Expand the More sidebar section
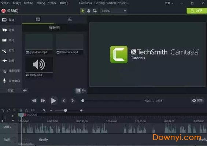207x146 pixels. coord(11,91)
